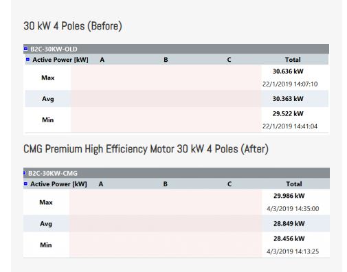The height and width of the screenshot is (272, 347).
Task: Select column A header in OLD table
Action: point(102,60)
